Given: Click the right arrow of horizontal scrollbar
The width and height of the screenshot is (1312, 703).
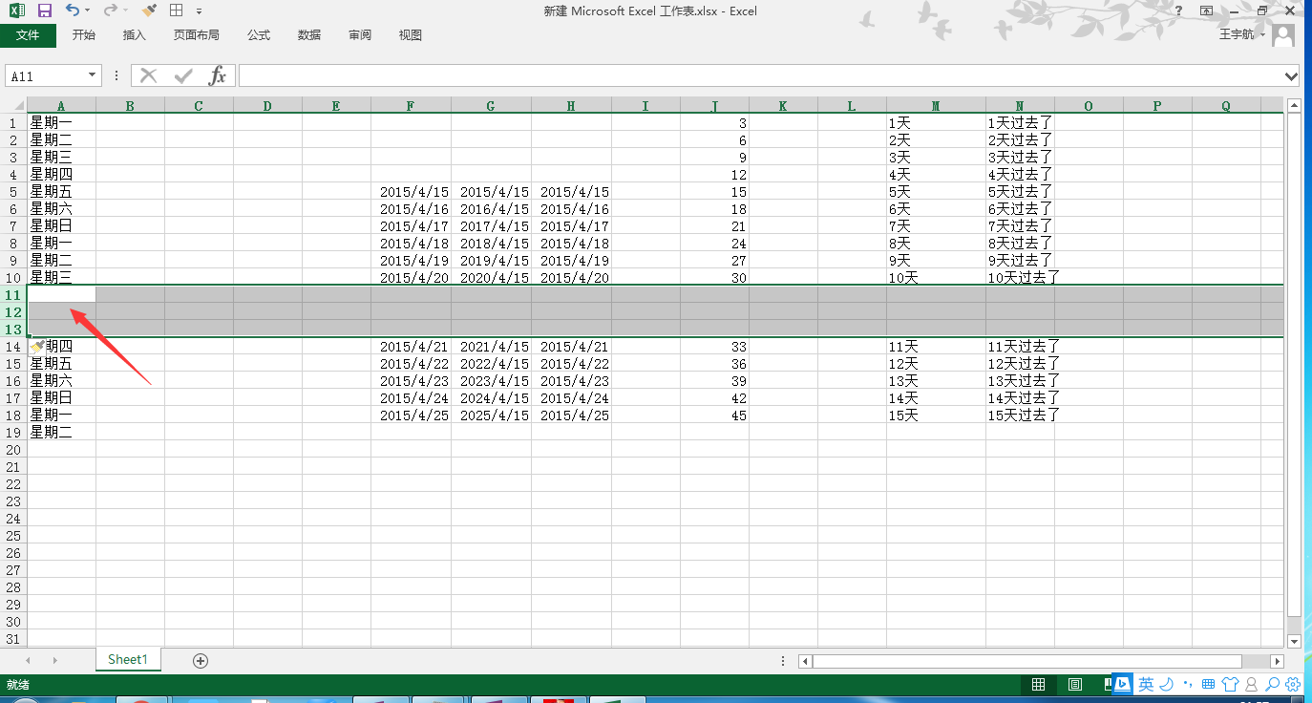Looking at the screenshot, I should pos(1279,660).
